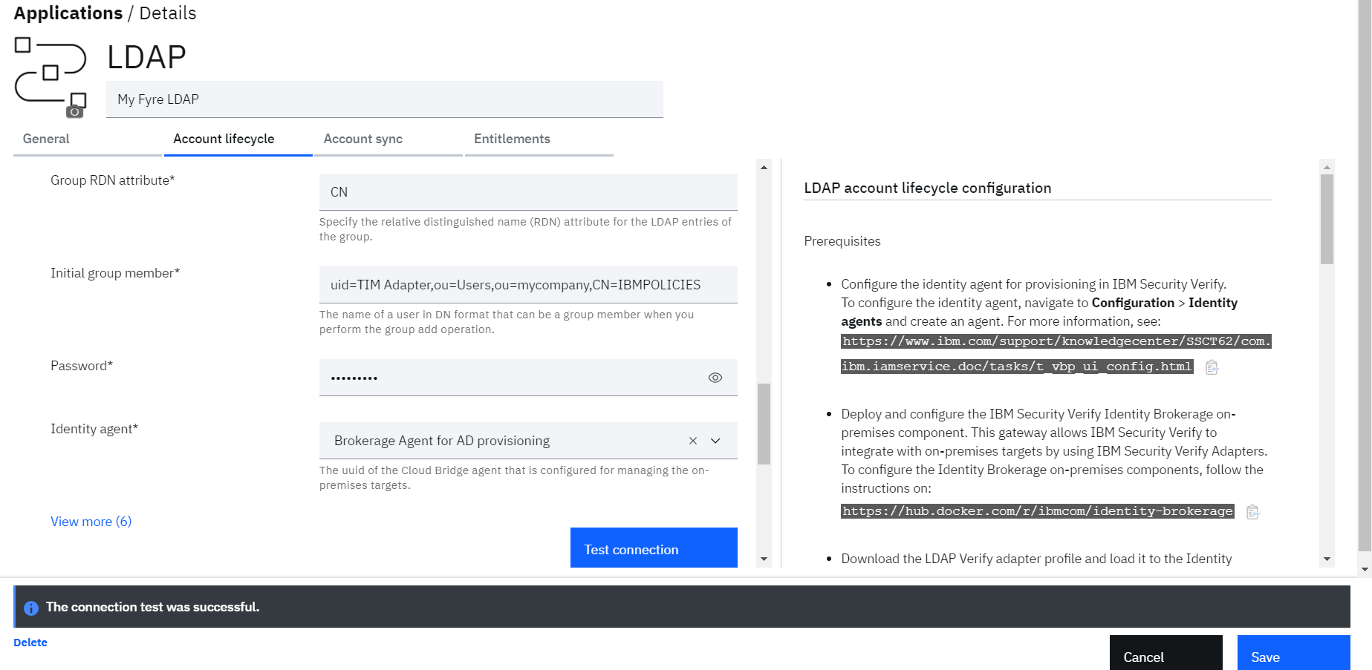
Task: Click the hub.docker.com identity-brokerage URL text
Action: pyautogui.click(x=1038, y=511)
